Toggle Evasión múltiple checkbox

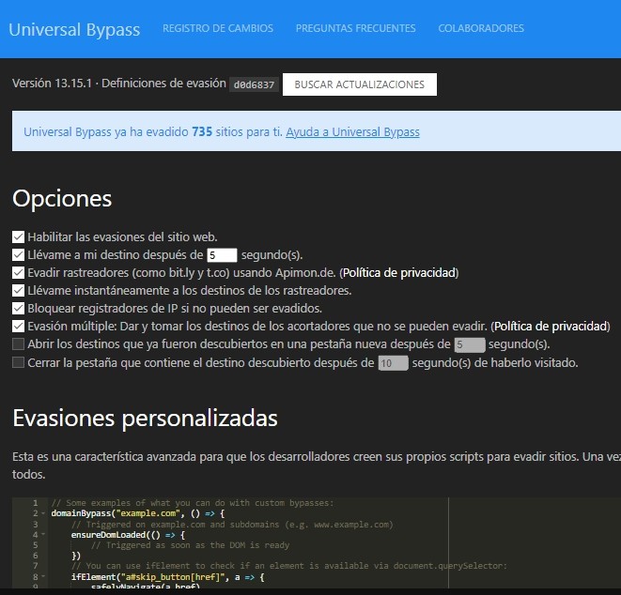coord(18,326)
